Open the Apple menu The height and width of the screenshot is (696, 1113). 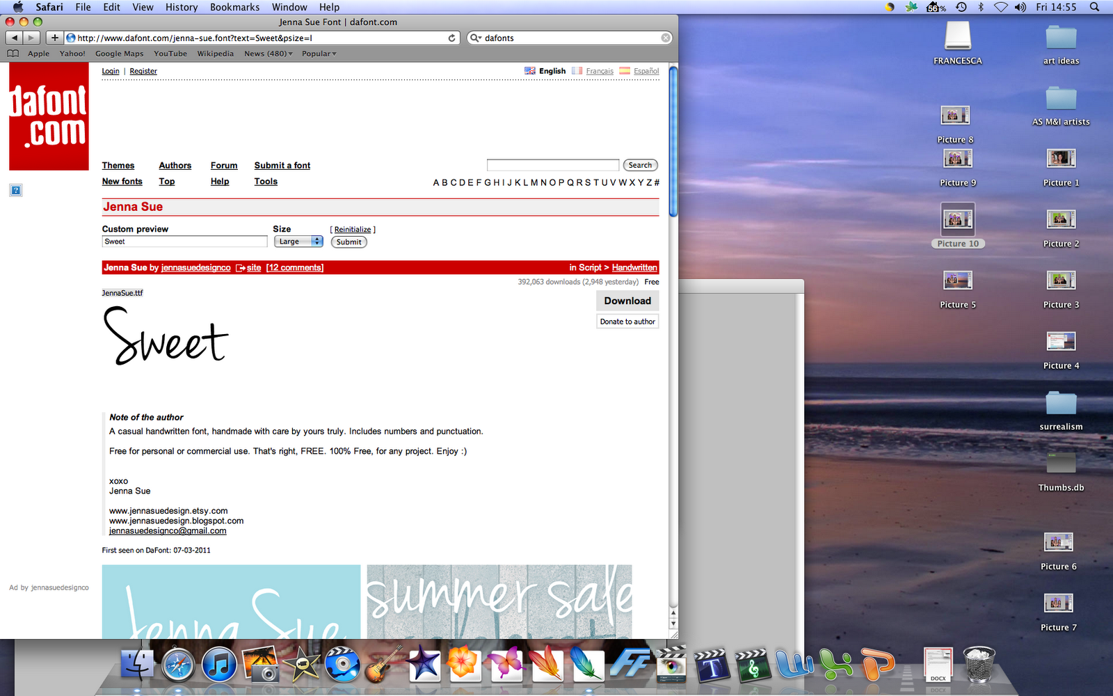pos(18,7)
